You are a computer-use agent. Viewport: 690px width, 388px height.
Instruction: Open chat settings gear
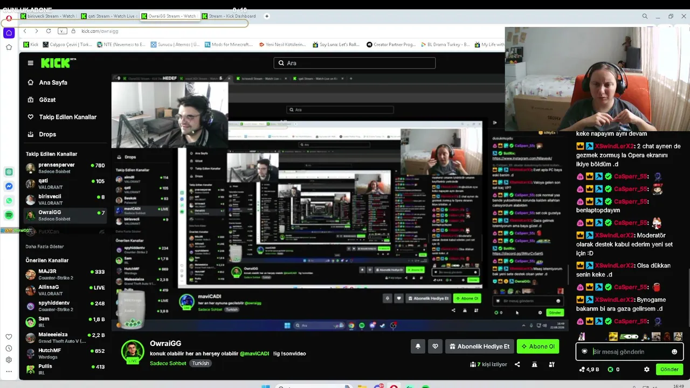click(647, 370)
